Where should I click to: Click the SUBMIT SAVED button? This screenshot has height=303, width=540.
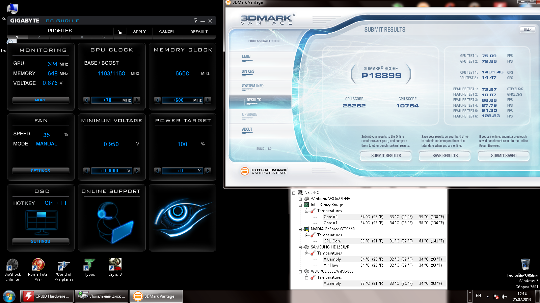pos(504,156)
